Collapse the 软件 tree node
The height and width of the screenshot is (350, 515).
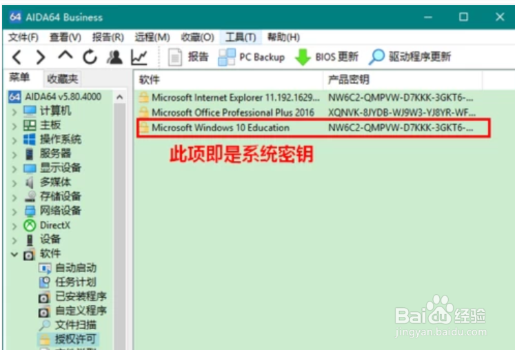coord(14,254)
